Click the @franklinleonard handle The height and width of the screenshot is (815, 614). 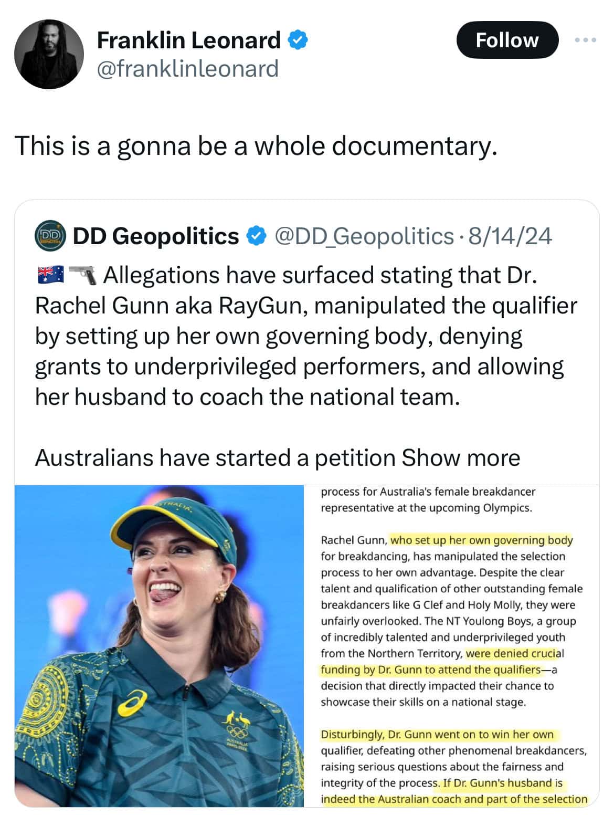(188, 68)
